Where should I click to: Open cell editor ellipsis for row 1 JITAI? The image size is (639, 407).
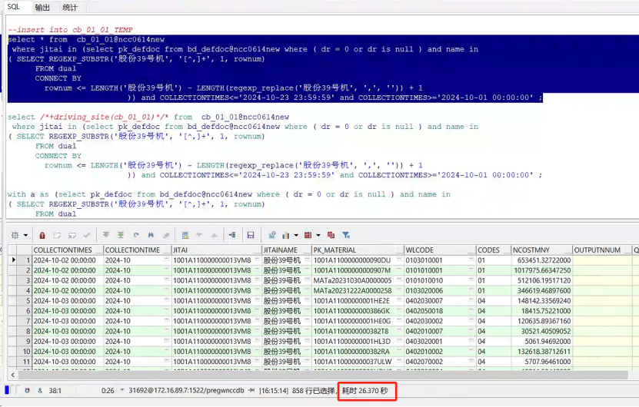coord(257,259)
